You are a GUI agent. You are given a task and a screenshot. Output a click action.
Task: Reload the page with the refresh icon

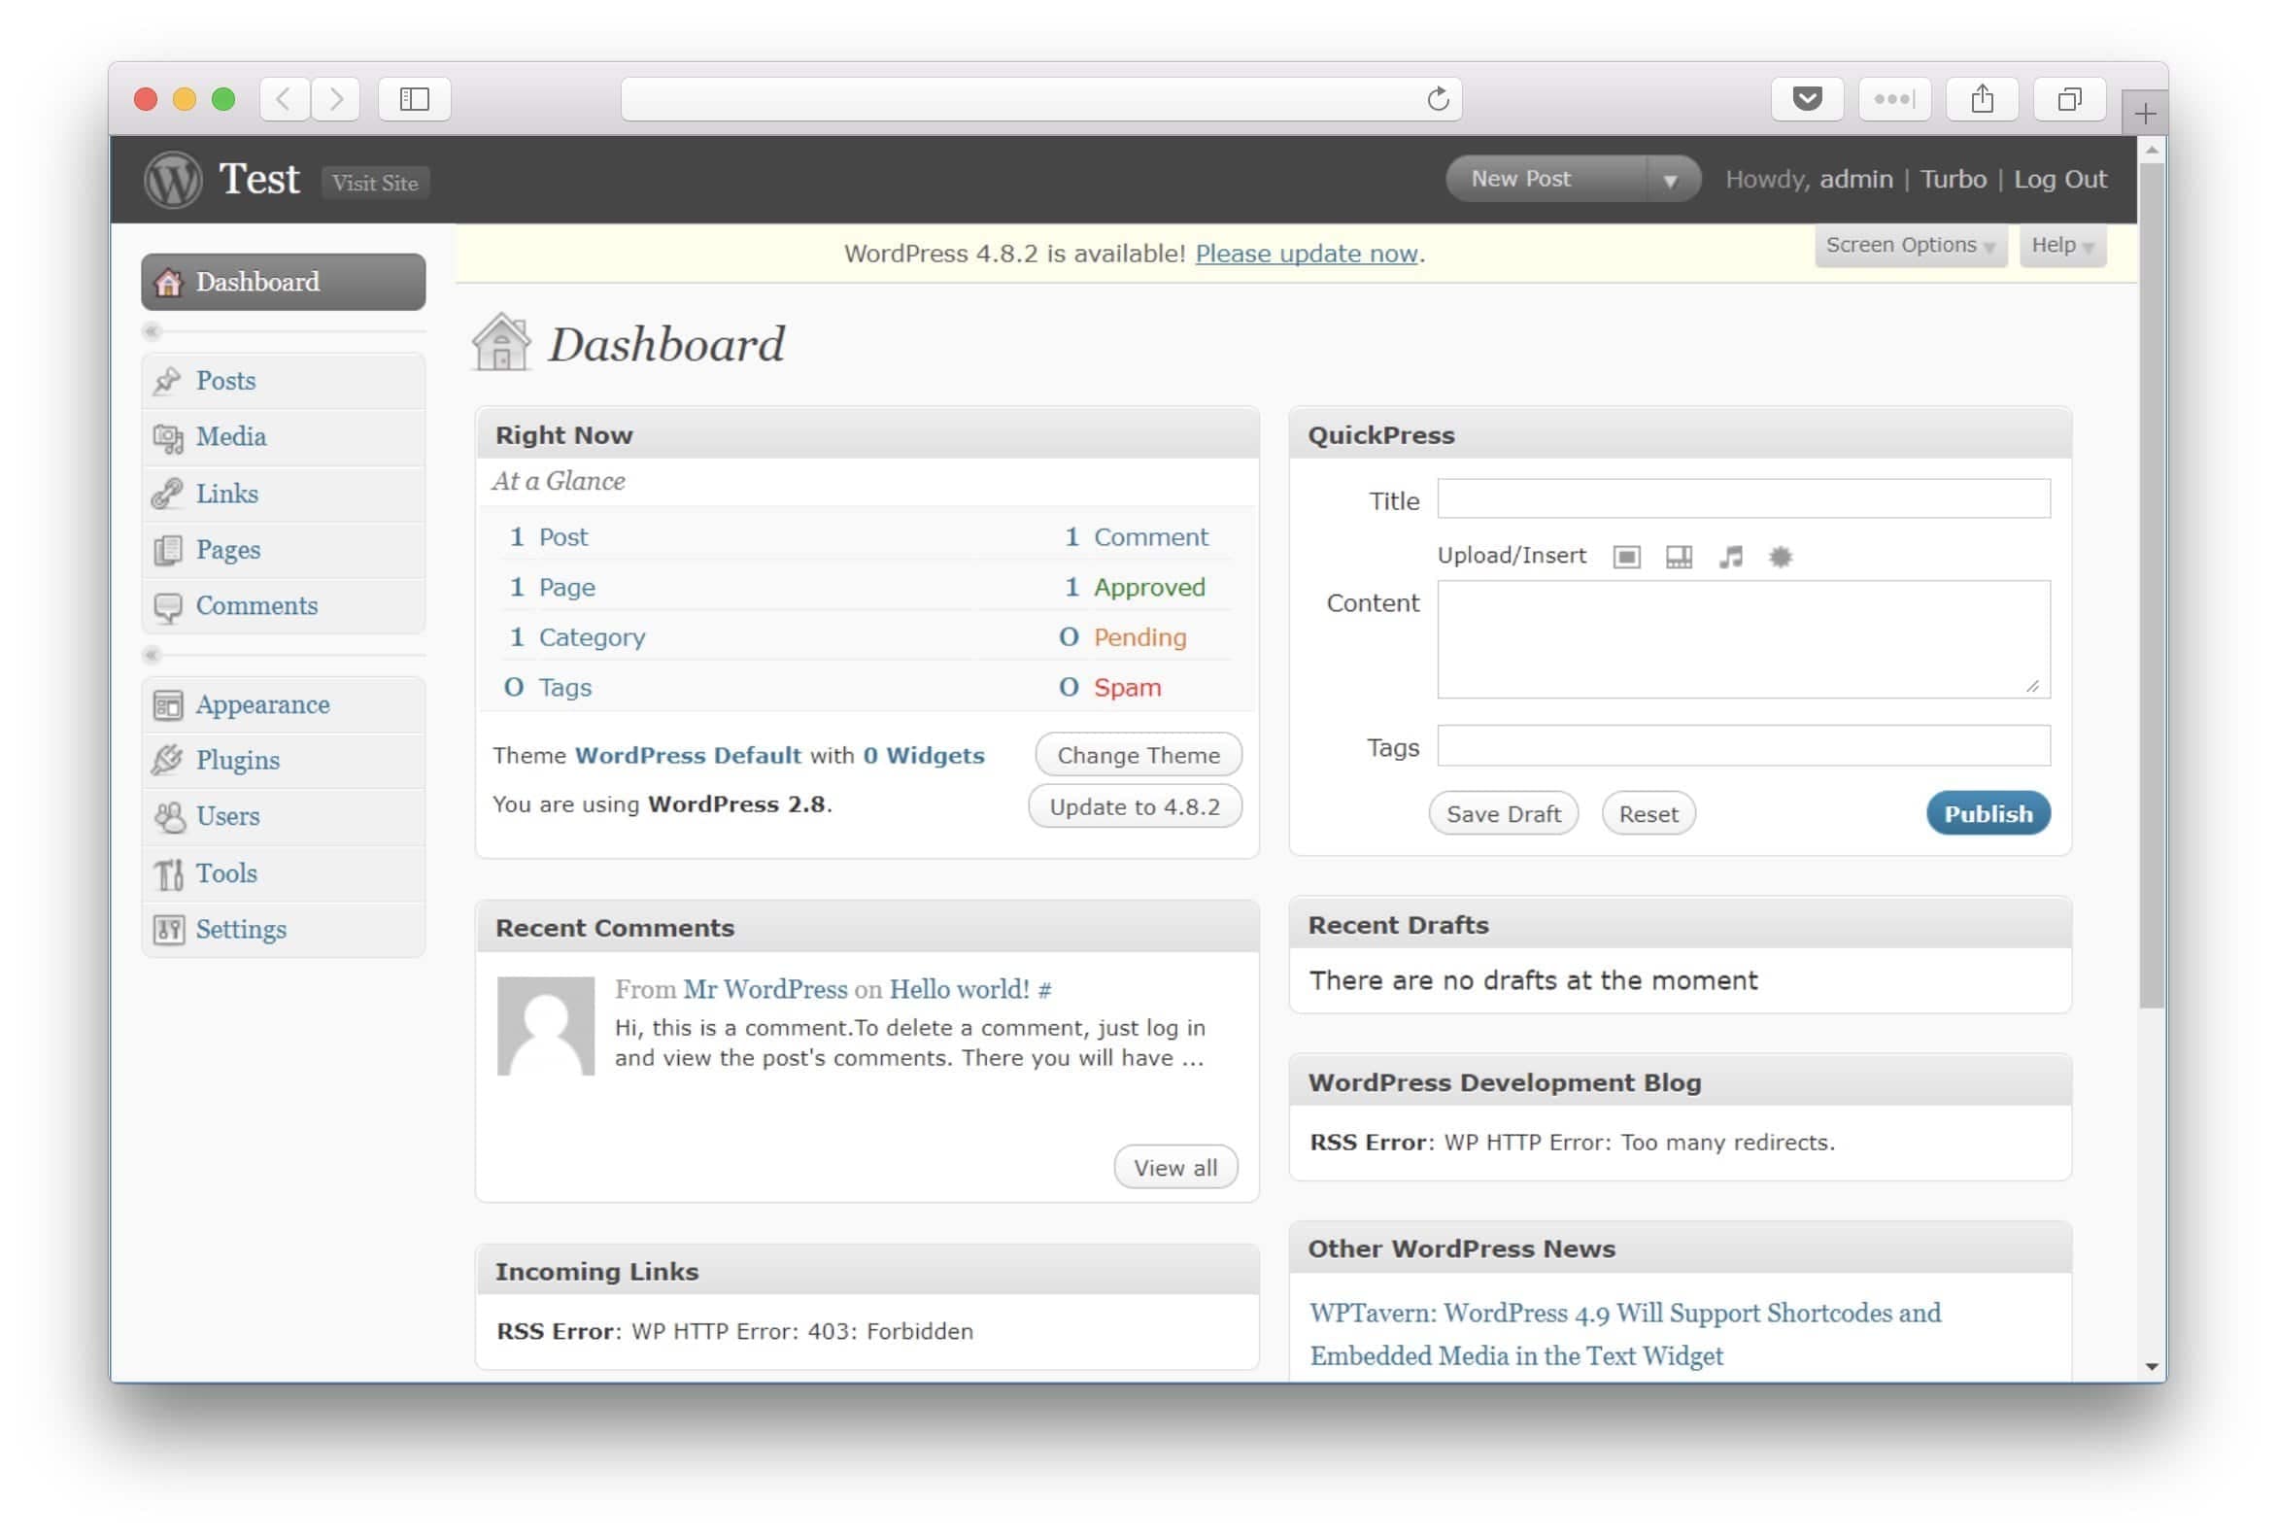tap(1438, 99)
